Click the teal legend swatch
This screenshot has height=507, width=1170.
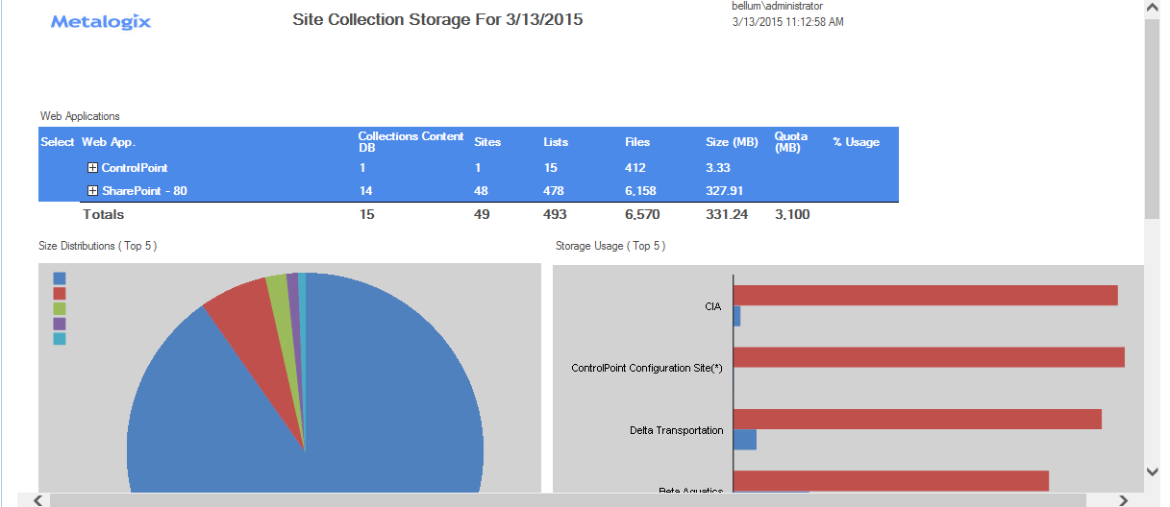coord(60,339)
